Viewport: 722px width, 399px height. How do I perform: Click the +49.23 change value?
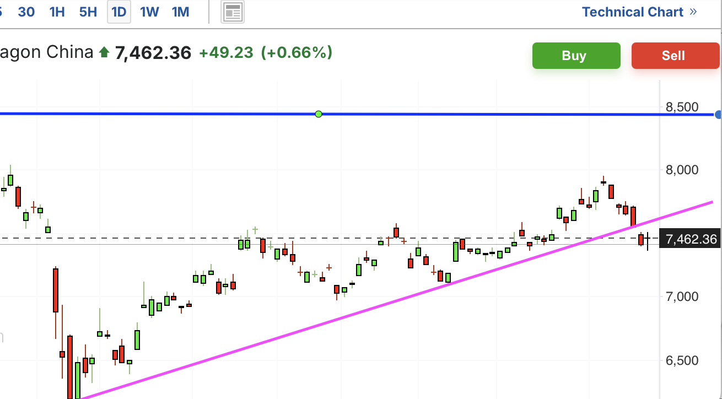pyautogui.click(x=226, y=53)
